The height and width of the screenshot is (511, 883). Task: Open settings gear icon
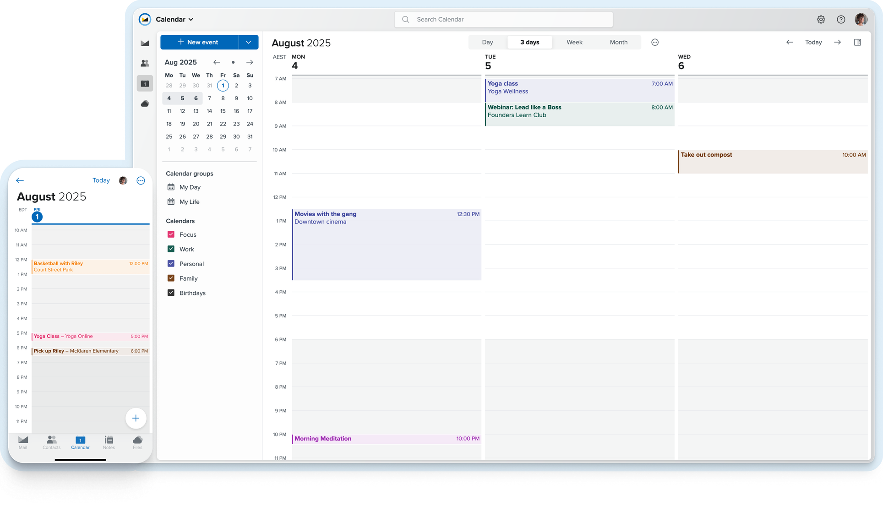tap(821, 19)
